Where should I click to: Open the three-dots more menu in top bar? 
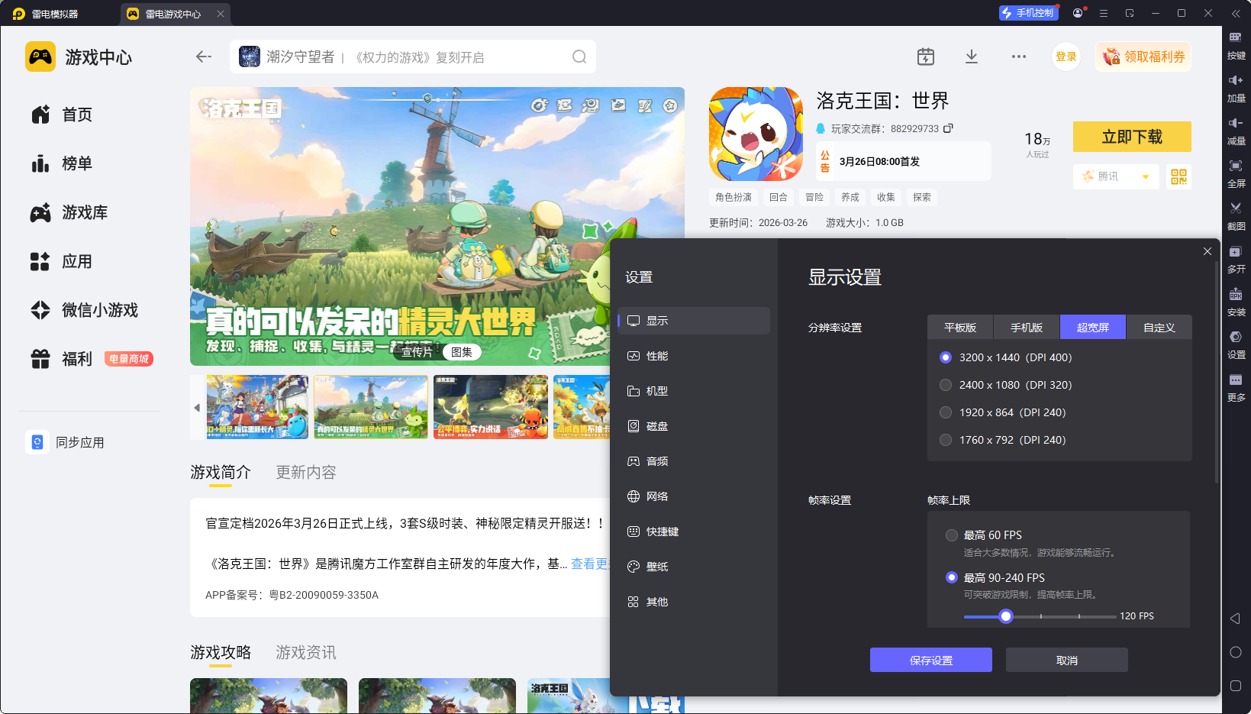pyautogui.click(x=1018, y=57)
